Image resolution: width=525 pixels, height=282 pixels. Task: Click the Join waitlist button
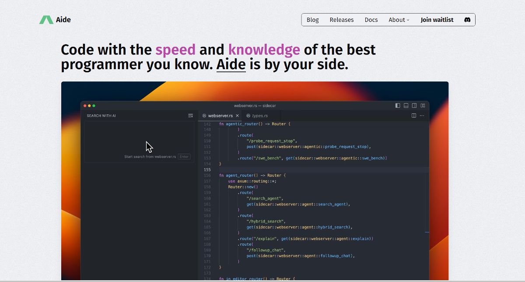437,19
